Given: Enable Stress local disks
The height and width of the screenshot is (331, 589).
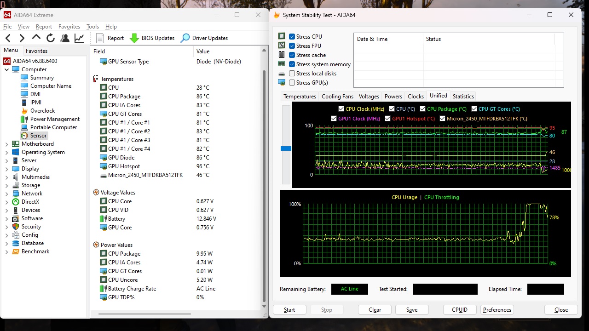Looking at the screenshot, I should pos(292,74).
